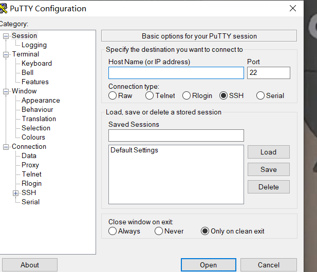Expand the SSH tree node
Viewport: 317px width, 272px height.
pyautogui.click(x=15, y=193)
